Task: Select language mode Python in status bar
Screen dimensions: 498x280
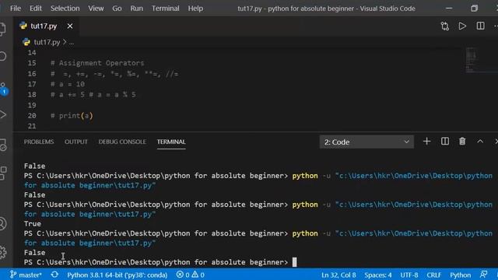Action: 460,275
